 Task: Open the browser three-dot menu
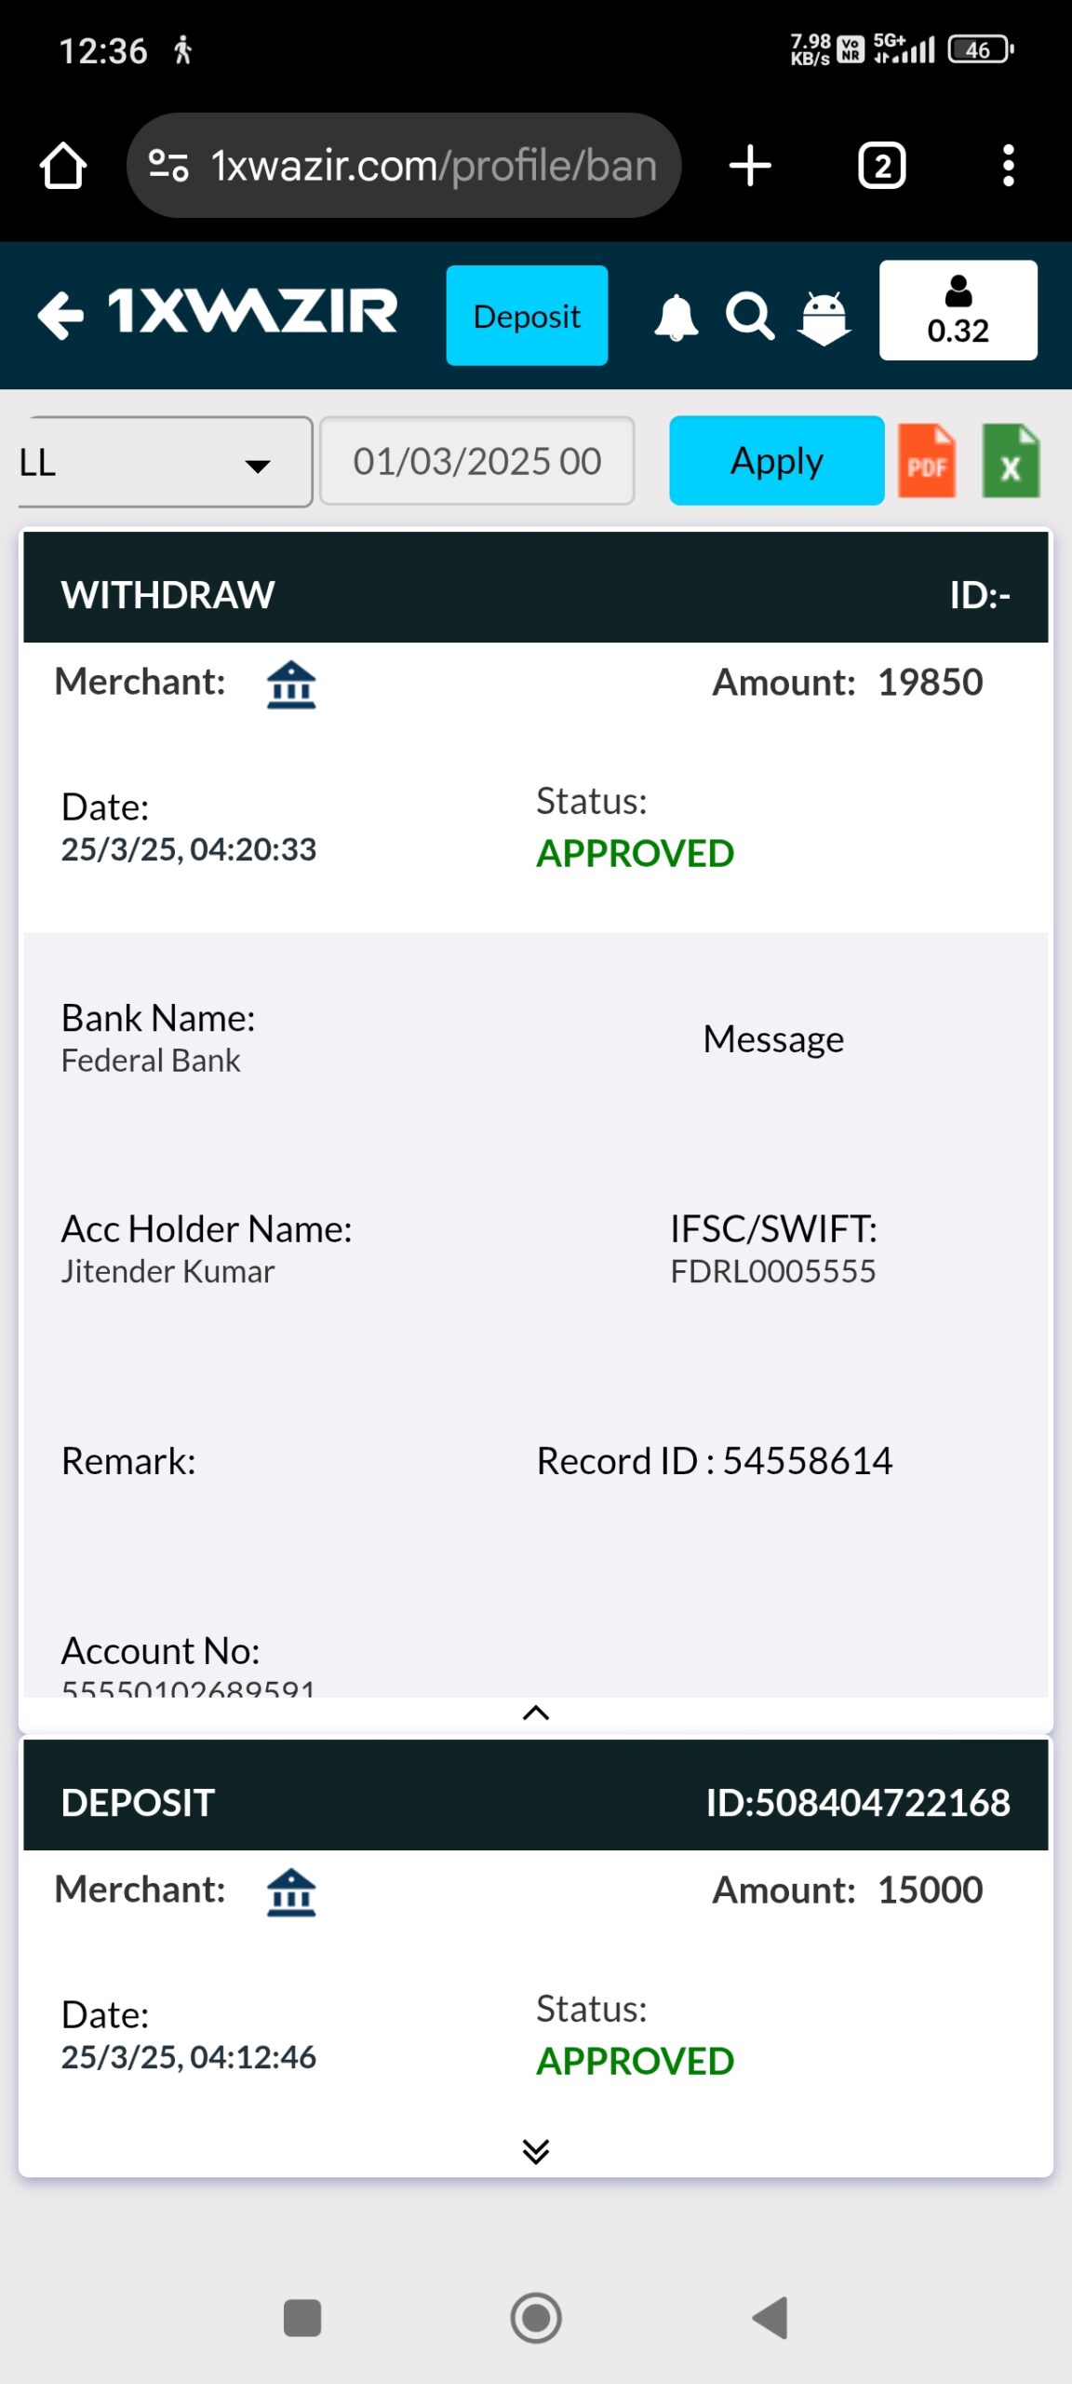(x=1008, y=166)
